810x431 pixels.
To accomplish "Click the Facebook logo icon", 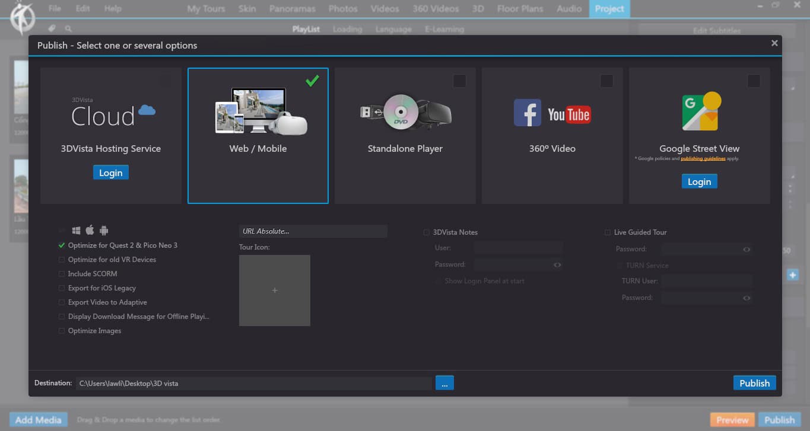I will click(x=528, y=113).
